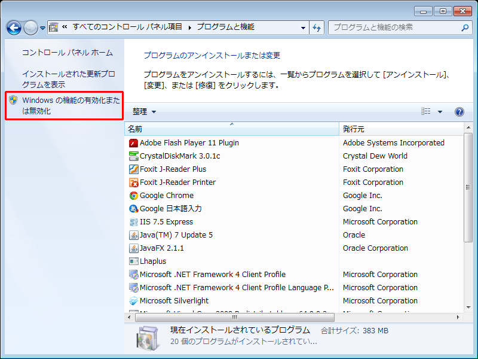Select Foxit J-Reader Printer program name
The image size is (478, 359).
tap(177, 182)
